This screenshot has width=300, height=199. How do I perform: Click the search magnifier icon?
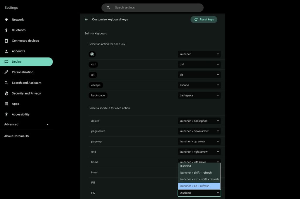tap(108, 8)
